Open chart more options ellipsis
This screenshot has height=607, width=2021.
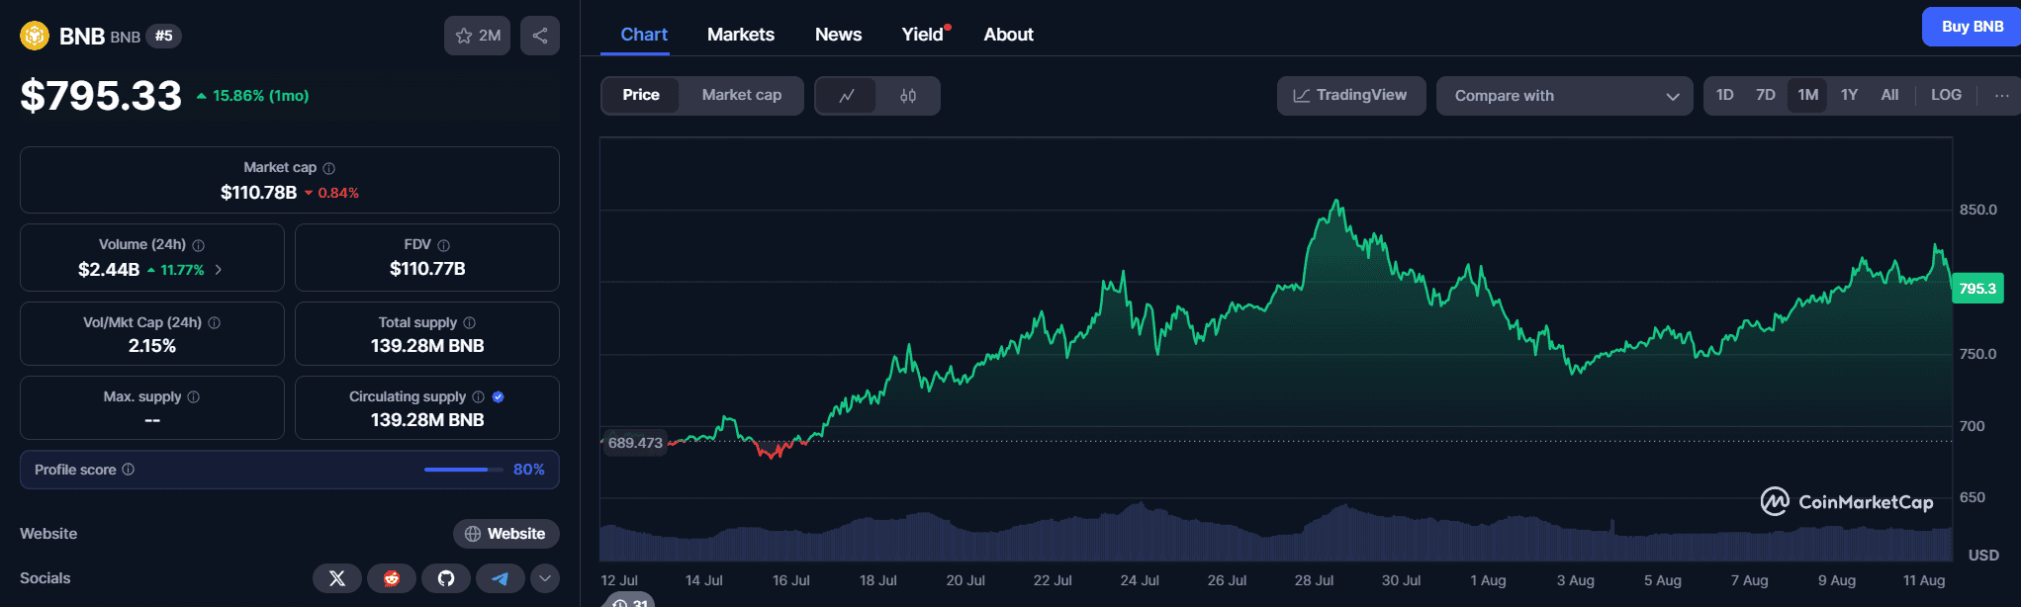pyautogui.click(x=2001, y=96)
